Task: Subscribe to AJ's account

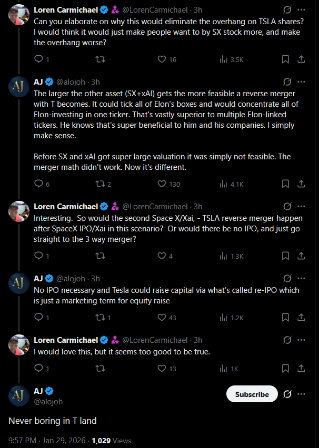Action: (x=252, y=394)
